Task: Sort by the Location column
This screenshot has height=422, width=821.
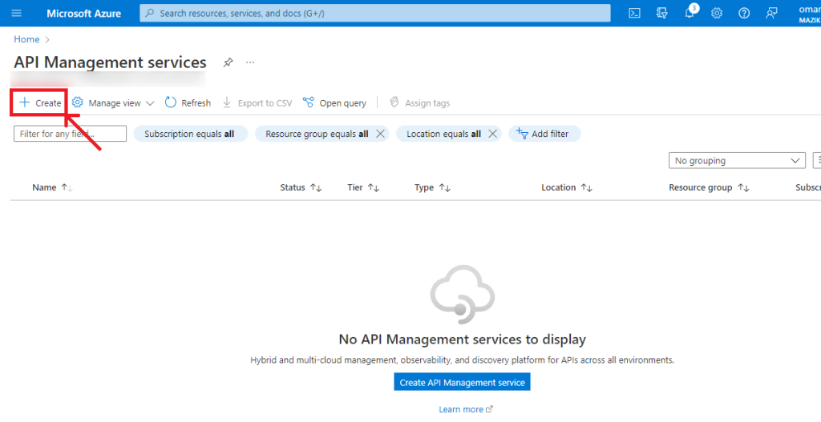Action: coord(567,187)
